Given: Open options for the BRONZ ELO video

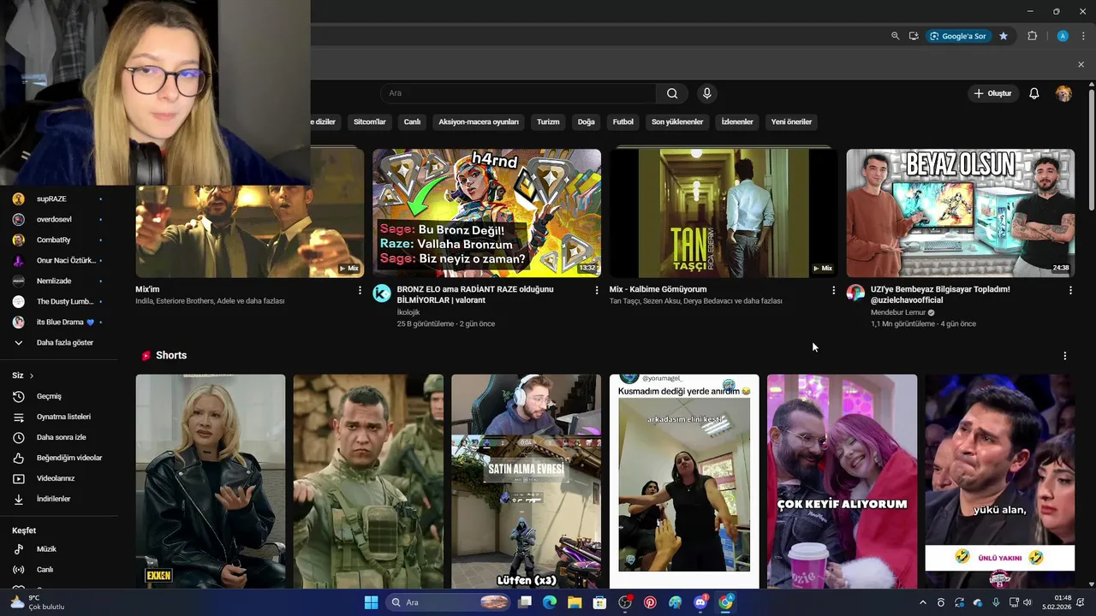Looking at the screenshot, I should (597, 290).
